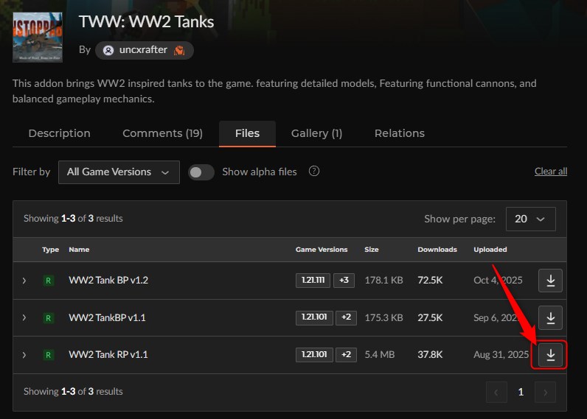Screen dimensions: 587x419
Task: Open the WW2 Tank RP v1.1 file name
Action: [x=108, y=355]
